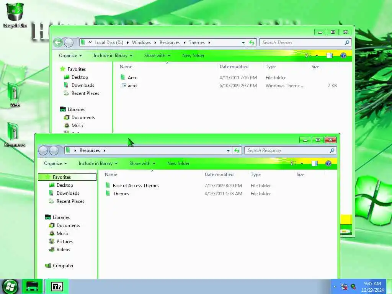
Task: Open 7-Zip from the taskbar
Action: click(57, 286)
